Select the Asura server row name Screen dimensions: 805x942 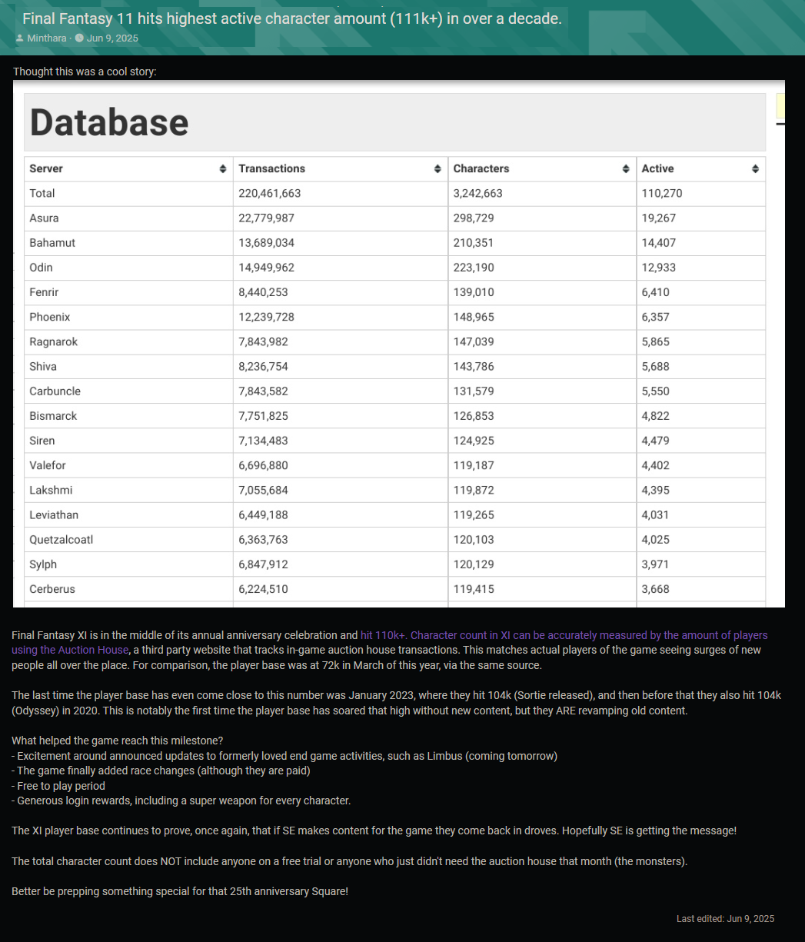pos(44,218)
